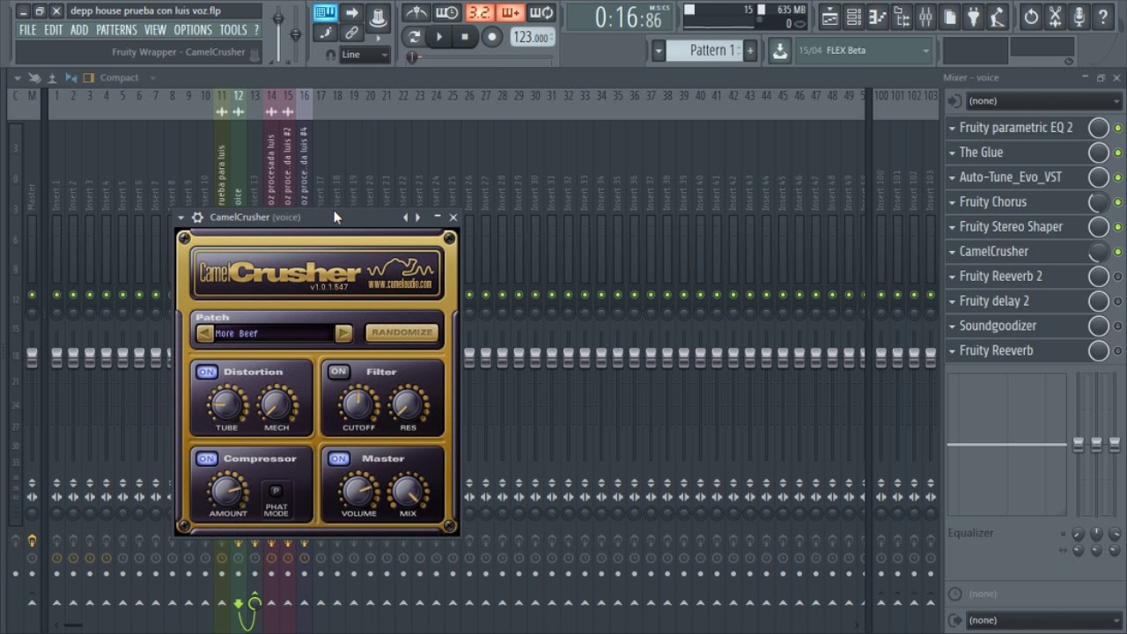Open the OPTIONS menu
1127x634 pixels.
pyautogui.click(x=193, y=30)
